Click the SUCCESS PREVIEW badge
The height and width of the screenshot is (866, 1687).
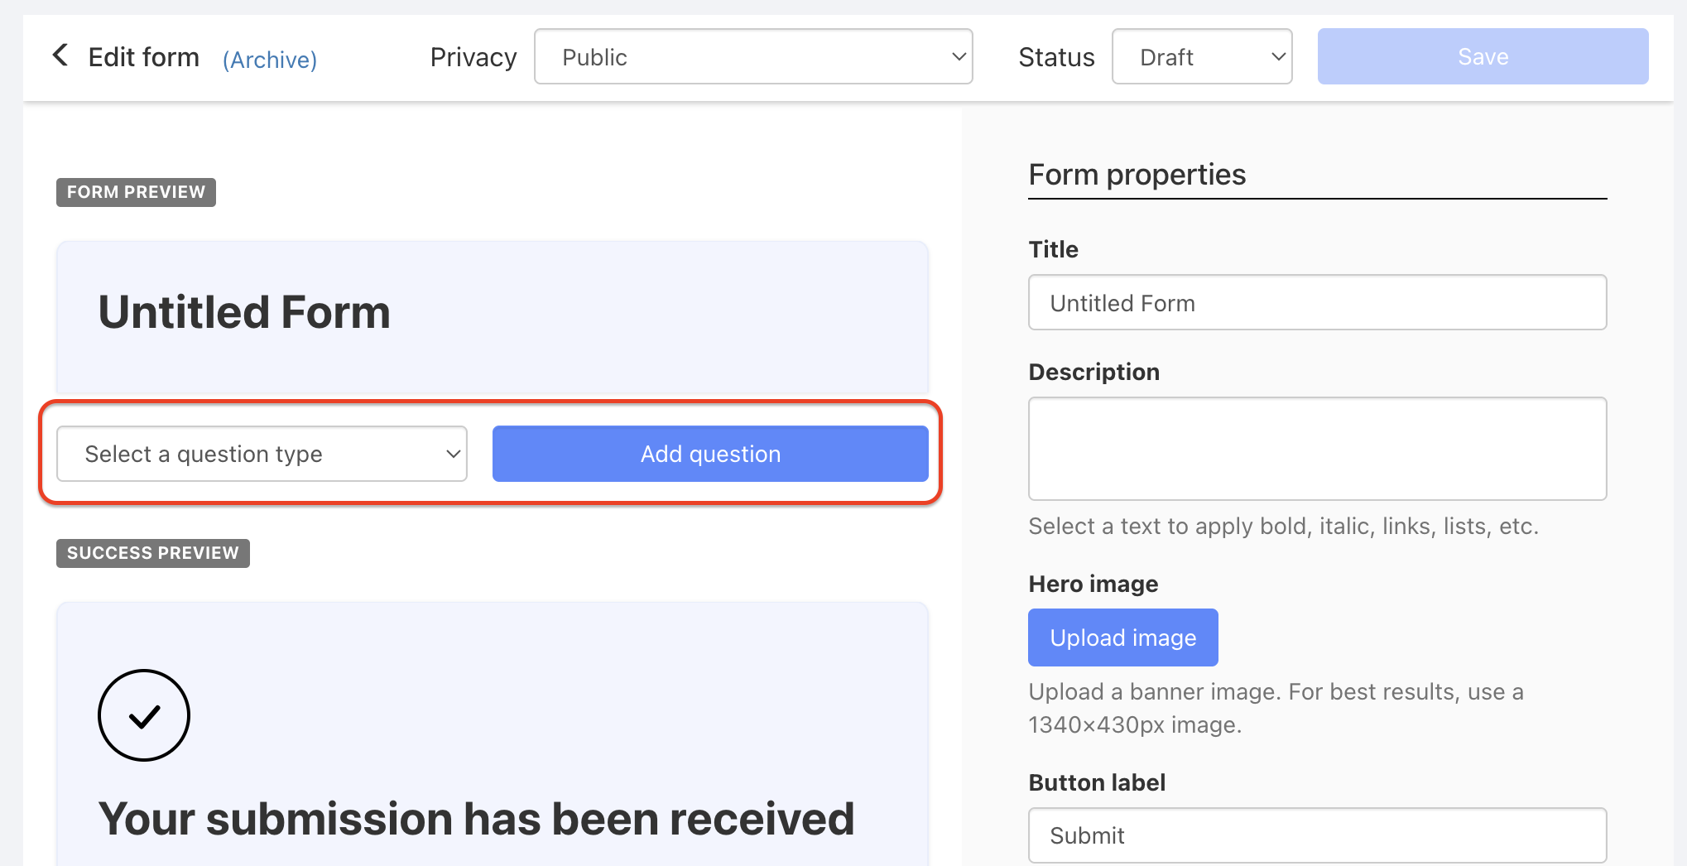pyautogui.click(x=152, y=553)
